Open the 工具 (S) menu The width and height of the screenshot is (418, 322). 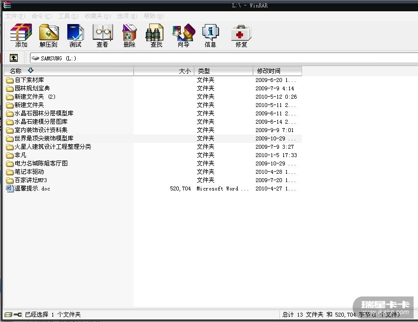click(68, 16)
